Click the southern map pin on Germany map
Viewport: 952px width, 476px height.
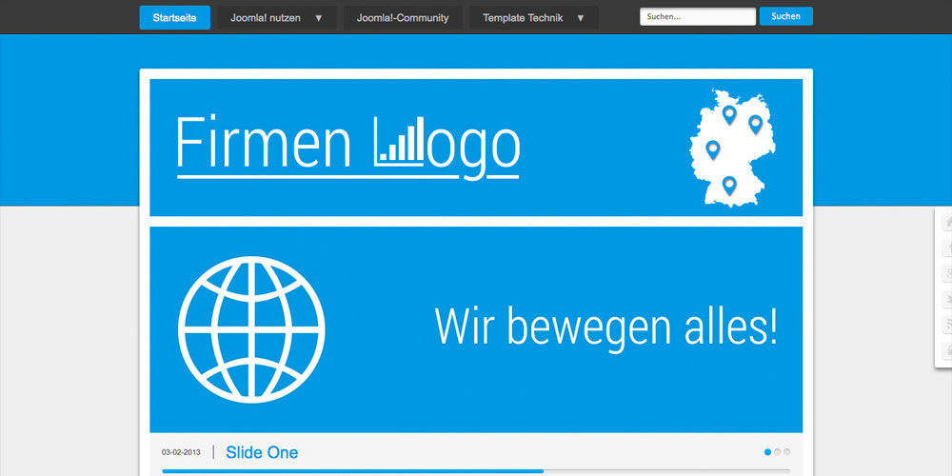pyautogui.click(x=729, y=184)
